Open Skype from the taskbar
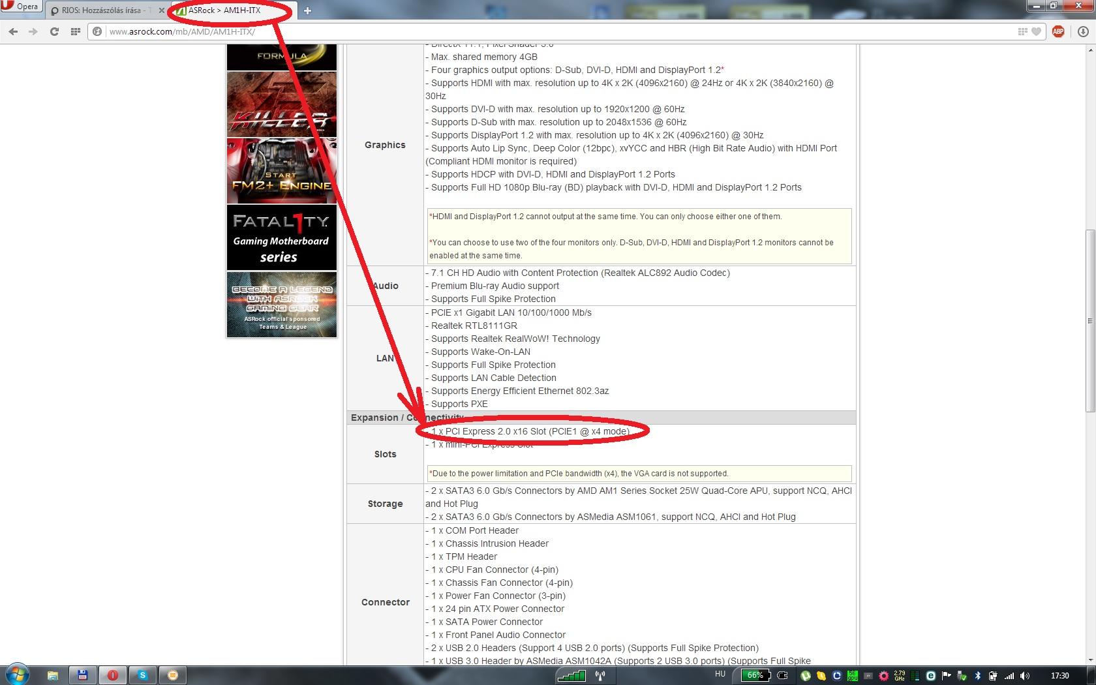 (x=143, y=675)
